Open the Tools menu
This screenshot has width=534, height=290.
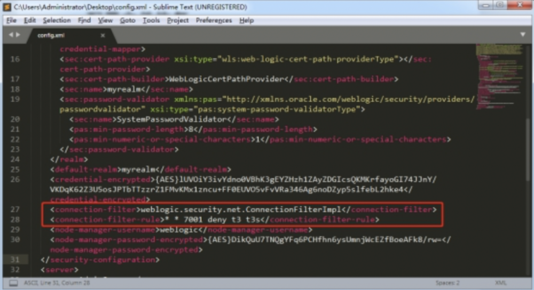(x=151, y=20)
